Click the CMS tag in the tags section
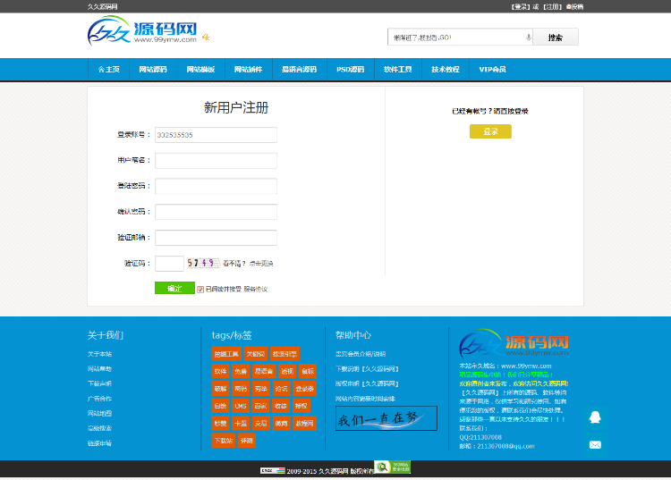671x480 pixels. pyautogui.click(x=241, y=406)
